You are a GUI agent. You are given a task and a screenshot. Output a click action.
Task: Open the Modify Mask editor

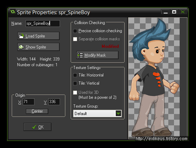[97, 55]
